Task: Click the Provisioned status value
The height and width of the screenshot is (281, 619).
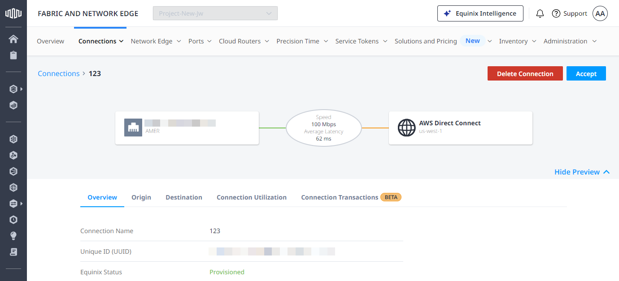Action: (227, 272)
